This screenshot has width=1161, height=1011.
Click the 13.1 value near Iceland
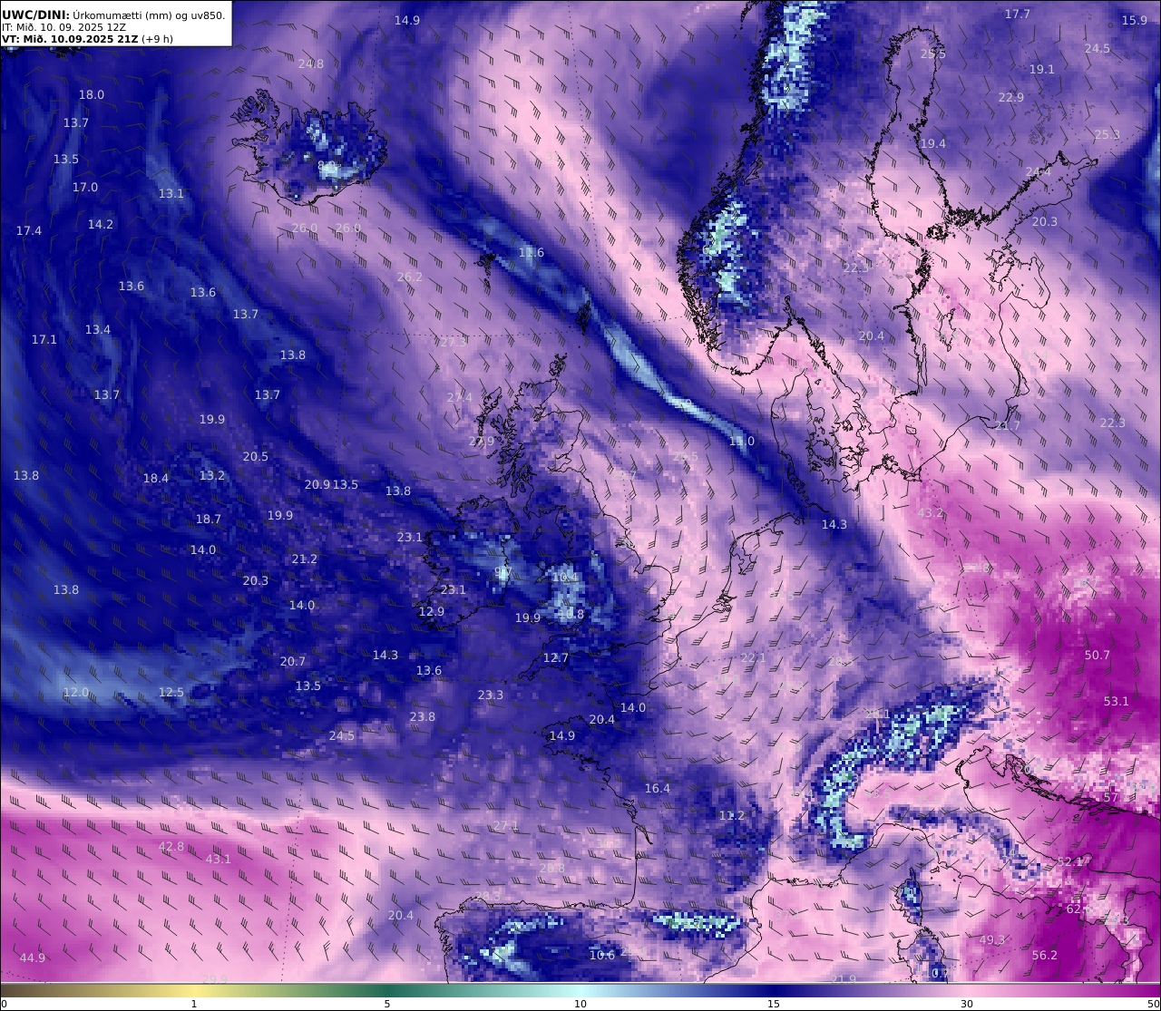[171, 194]
